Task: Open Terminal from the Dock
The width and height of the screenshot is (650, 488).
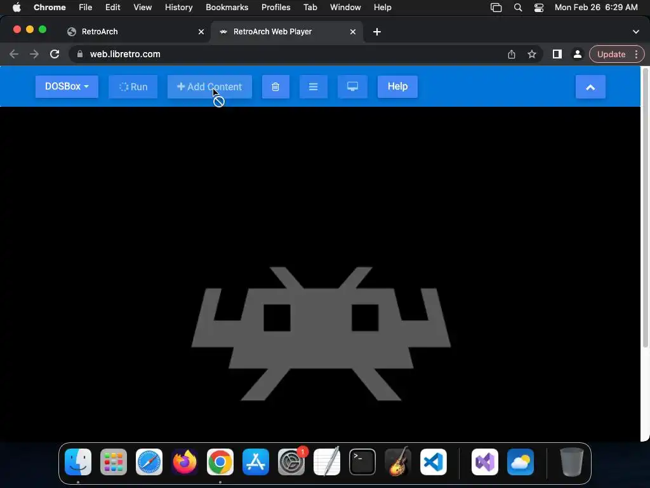Action: click(x=362, y=462)
